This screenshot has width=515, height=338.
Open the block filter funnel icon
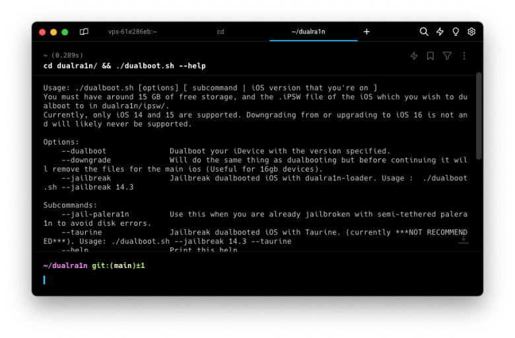[447, 56]
